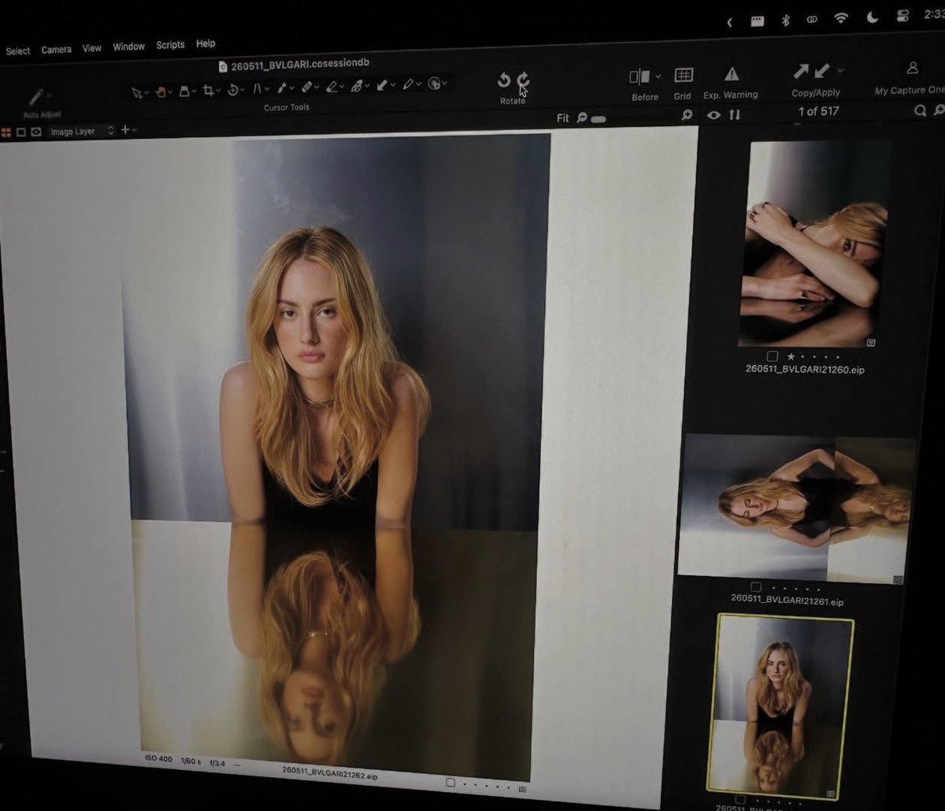Select the brush tool next to Keystone
The width and height of the screenshot is (945, 811).
coord(281,88)
